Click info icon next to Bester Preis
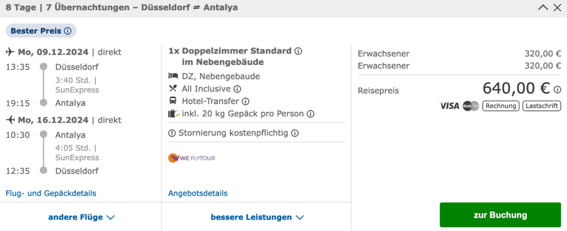 (68, 31)
